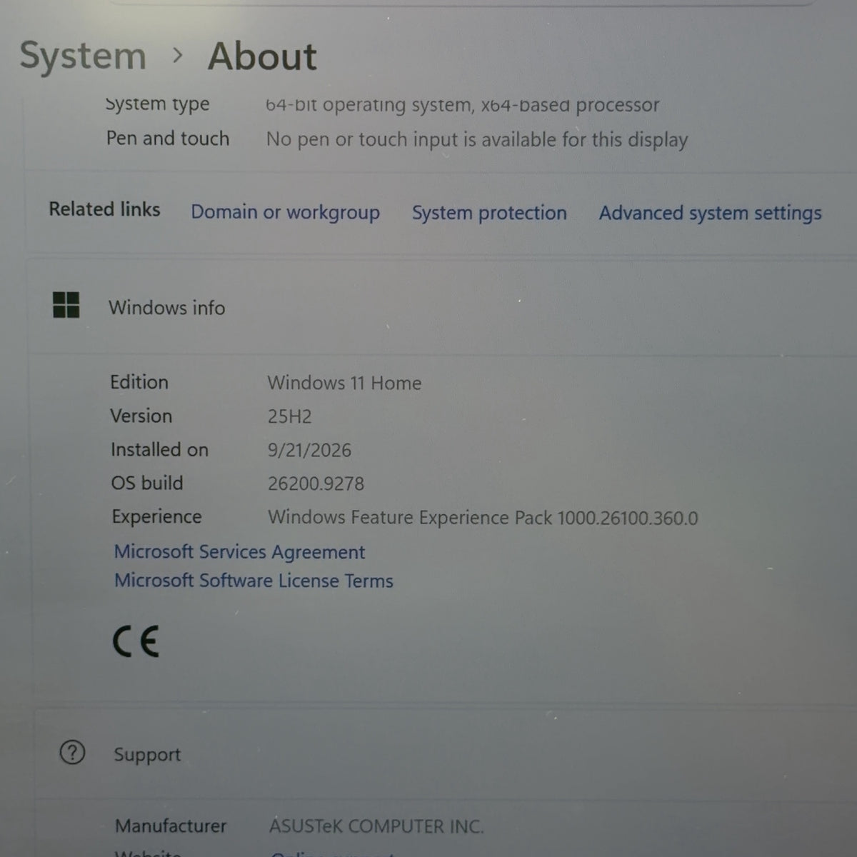857x857 pixels.
Task: Click the Support question mark icon
Action: coord(72,752)
